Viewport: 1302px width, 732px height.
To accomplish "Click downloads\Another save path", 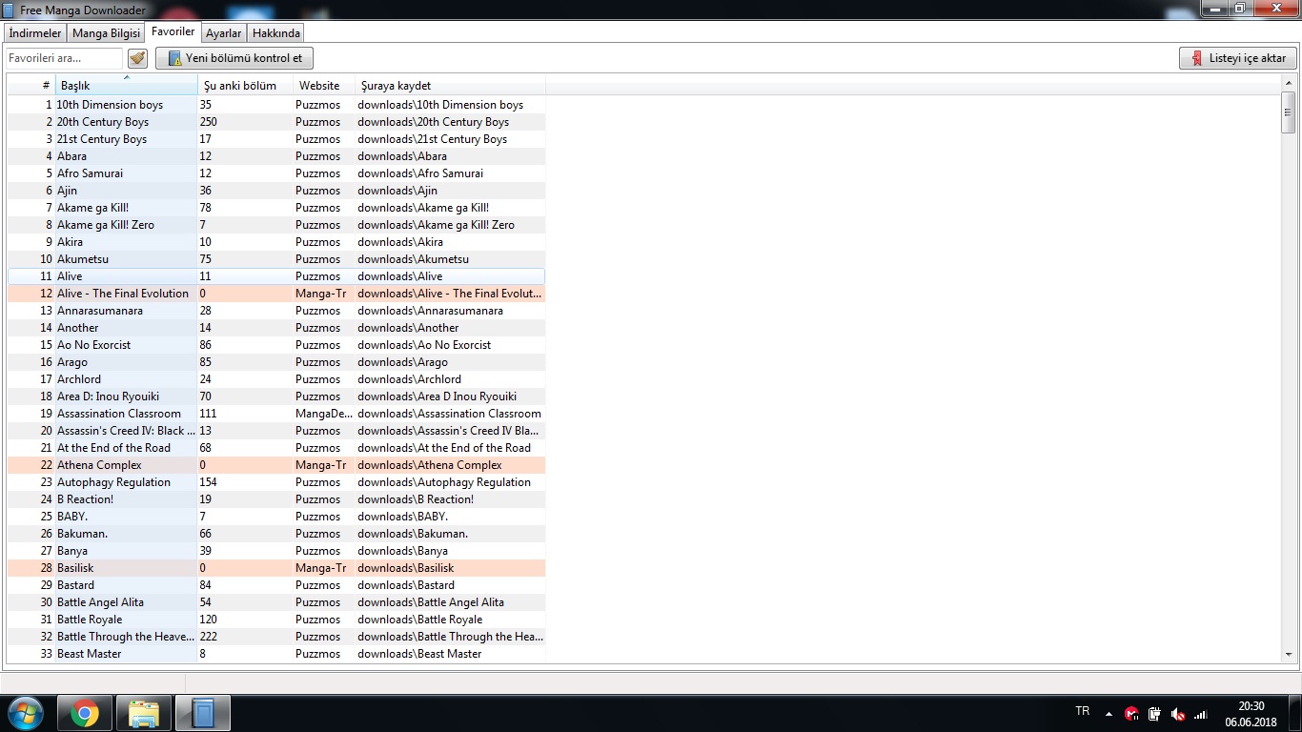I will click(408, 328).
